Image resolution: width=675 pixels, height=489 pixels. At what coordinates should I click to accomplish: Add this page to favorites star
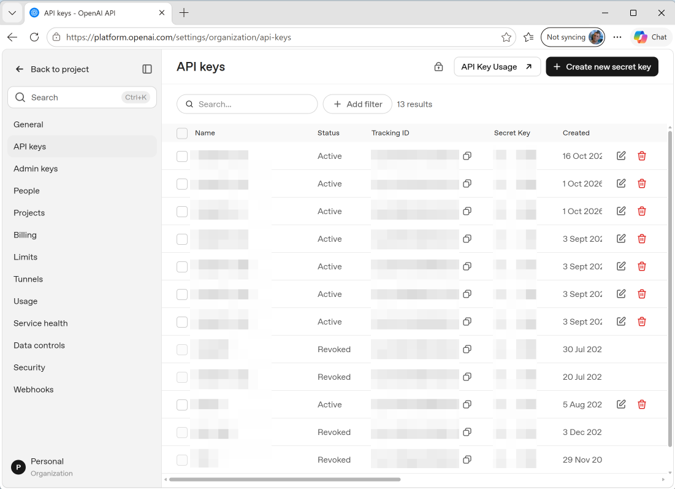click(506, 37)
